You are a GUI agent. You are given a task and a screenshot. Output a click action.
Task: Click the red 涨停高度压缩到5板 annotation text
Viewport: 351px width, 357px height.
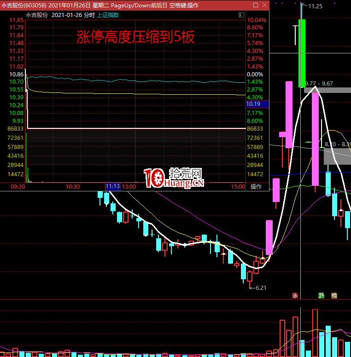click(x=135, y=37)
